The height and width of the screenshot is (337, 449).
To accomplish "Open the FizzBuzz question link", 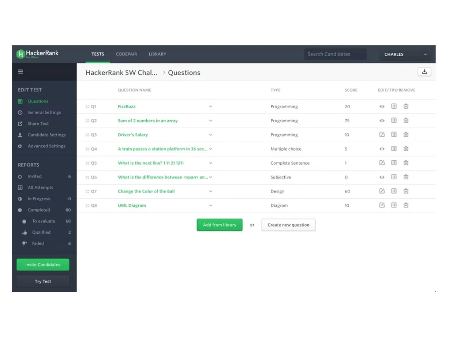I will (x=126, y=107).
